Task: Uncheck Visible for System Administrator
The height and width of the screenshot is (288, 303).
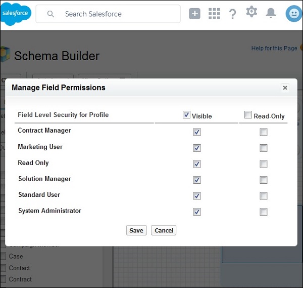Action: click(x=197, y=212)
